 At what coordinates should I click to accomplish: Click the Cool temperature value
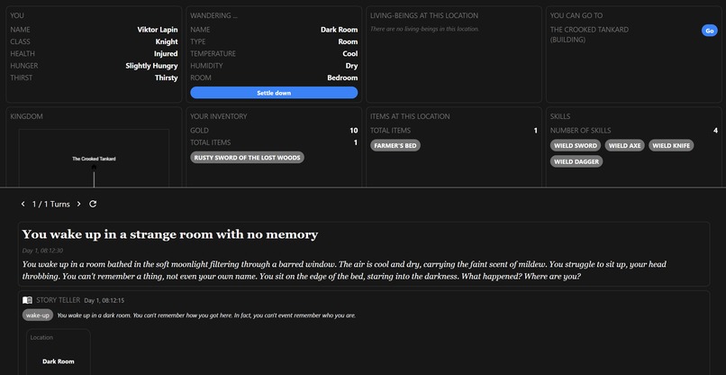[x=350, y=54]
